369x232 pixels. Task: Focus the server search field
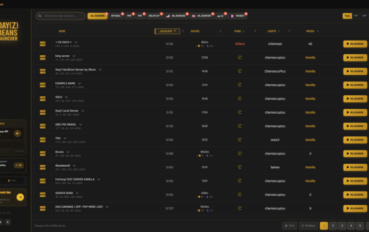[x=61, y=16]
